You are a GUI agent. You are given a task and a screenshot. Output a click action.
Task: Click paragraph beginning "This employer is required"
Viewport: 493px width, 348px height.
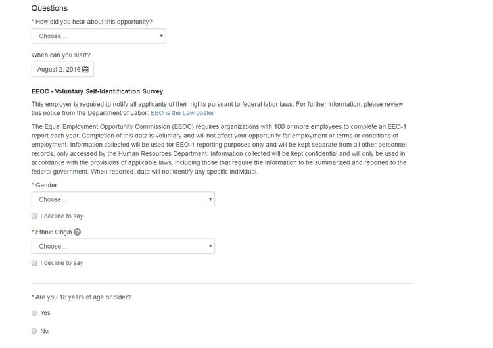(218, 109)
